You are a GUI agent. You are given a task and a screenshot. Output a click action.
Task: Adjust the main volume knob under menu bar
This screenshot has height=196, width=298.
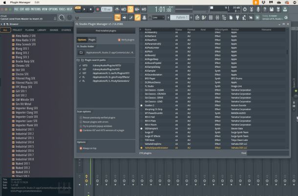pyautogui.click(x=62, y=18)
